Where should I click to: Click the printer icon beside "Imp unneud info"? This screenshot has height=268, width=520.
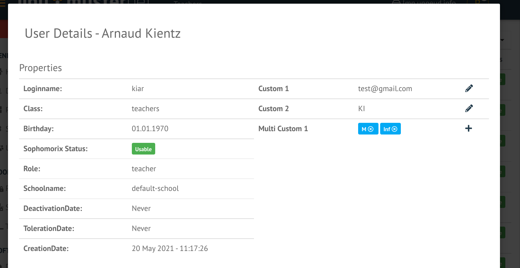coord(396,3)
